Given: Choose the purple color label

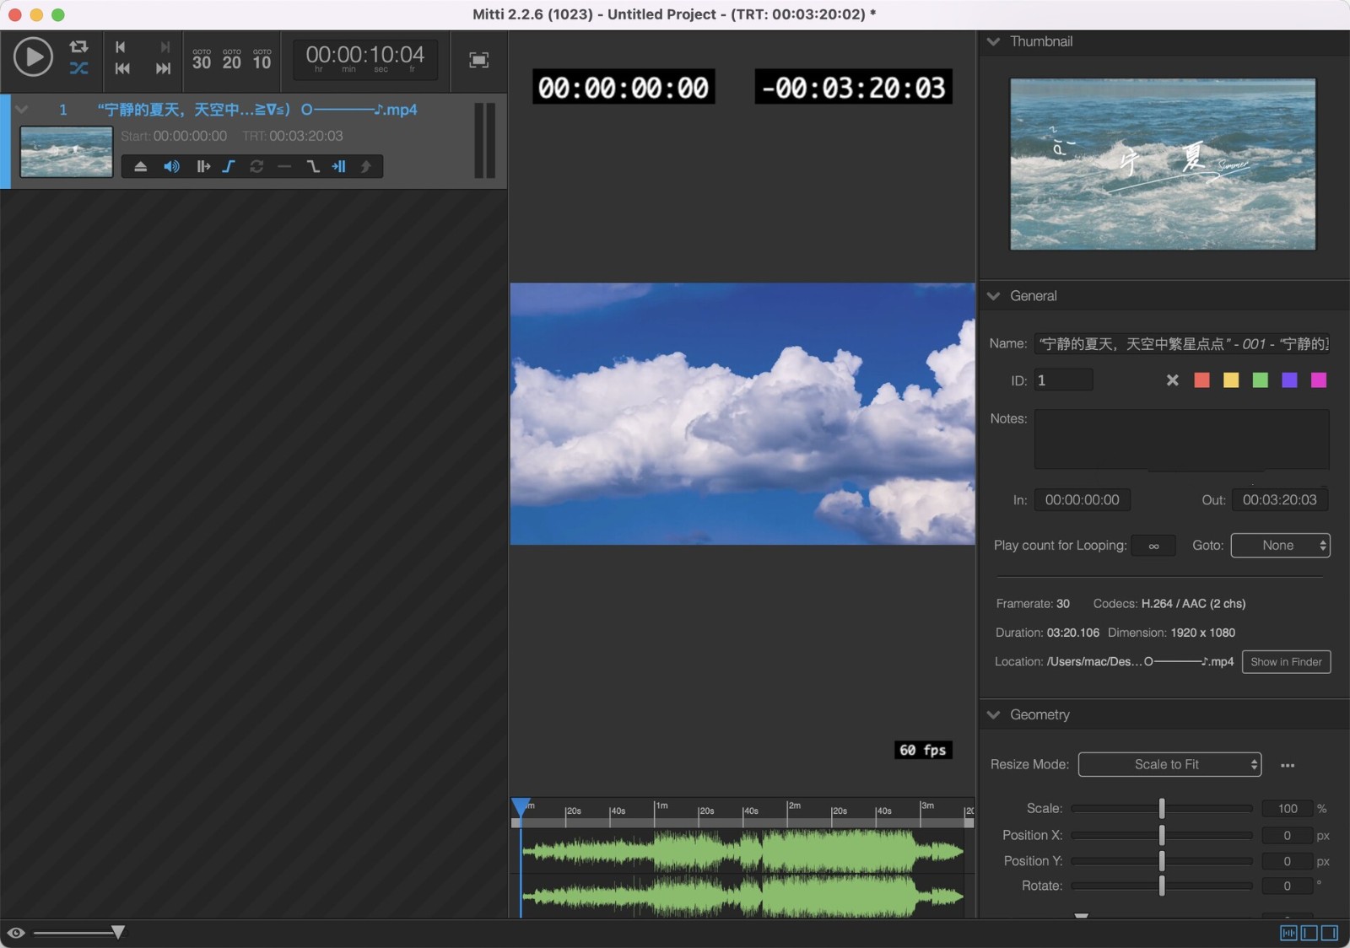Looking at the screenshot, I should click(1289, 380).
